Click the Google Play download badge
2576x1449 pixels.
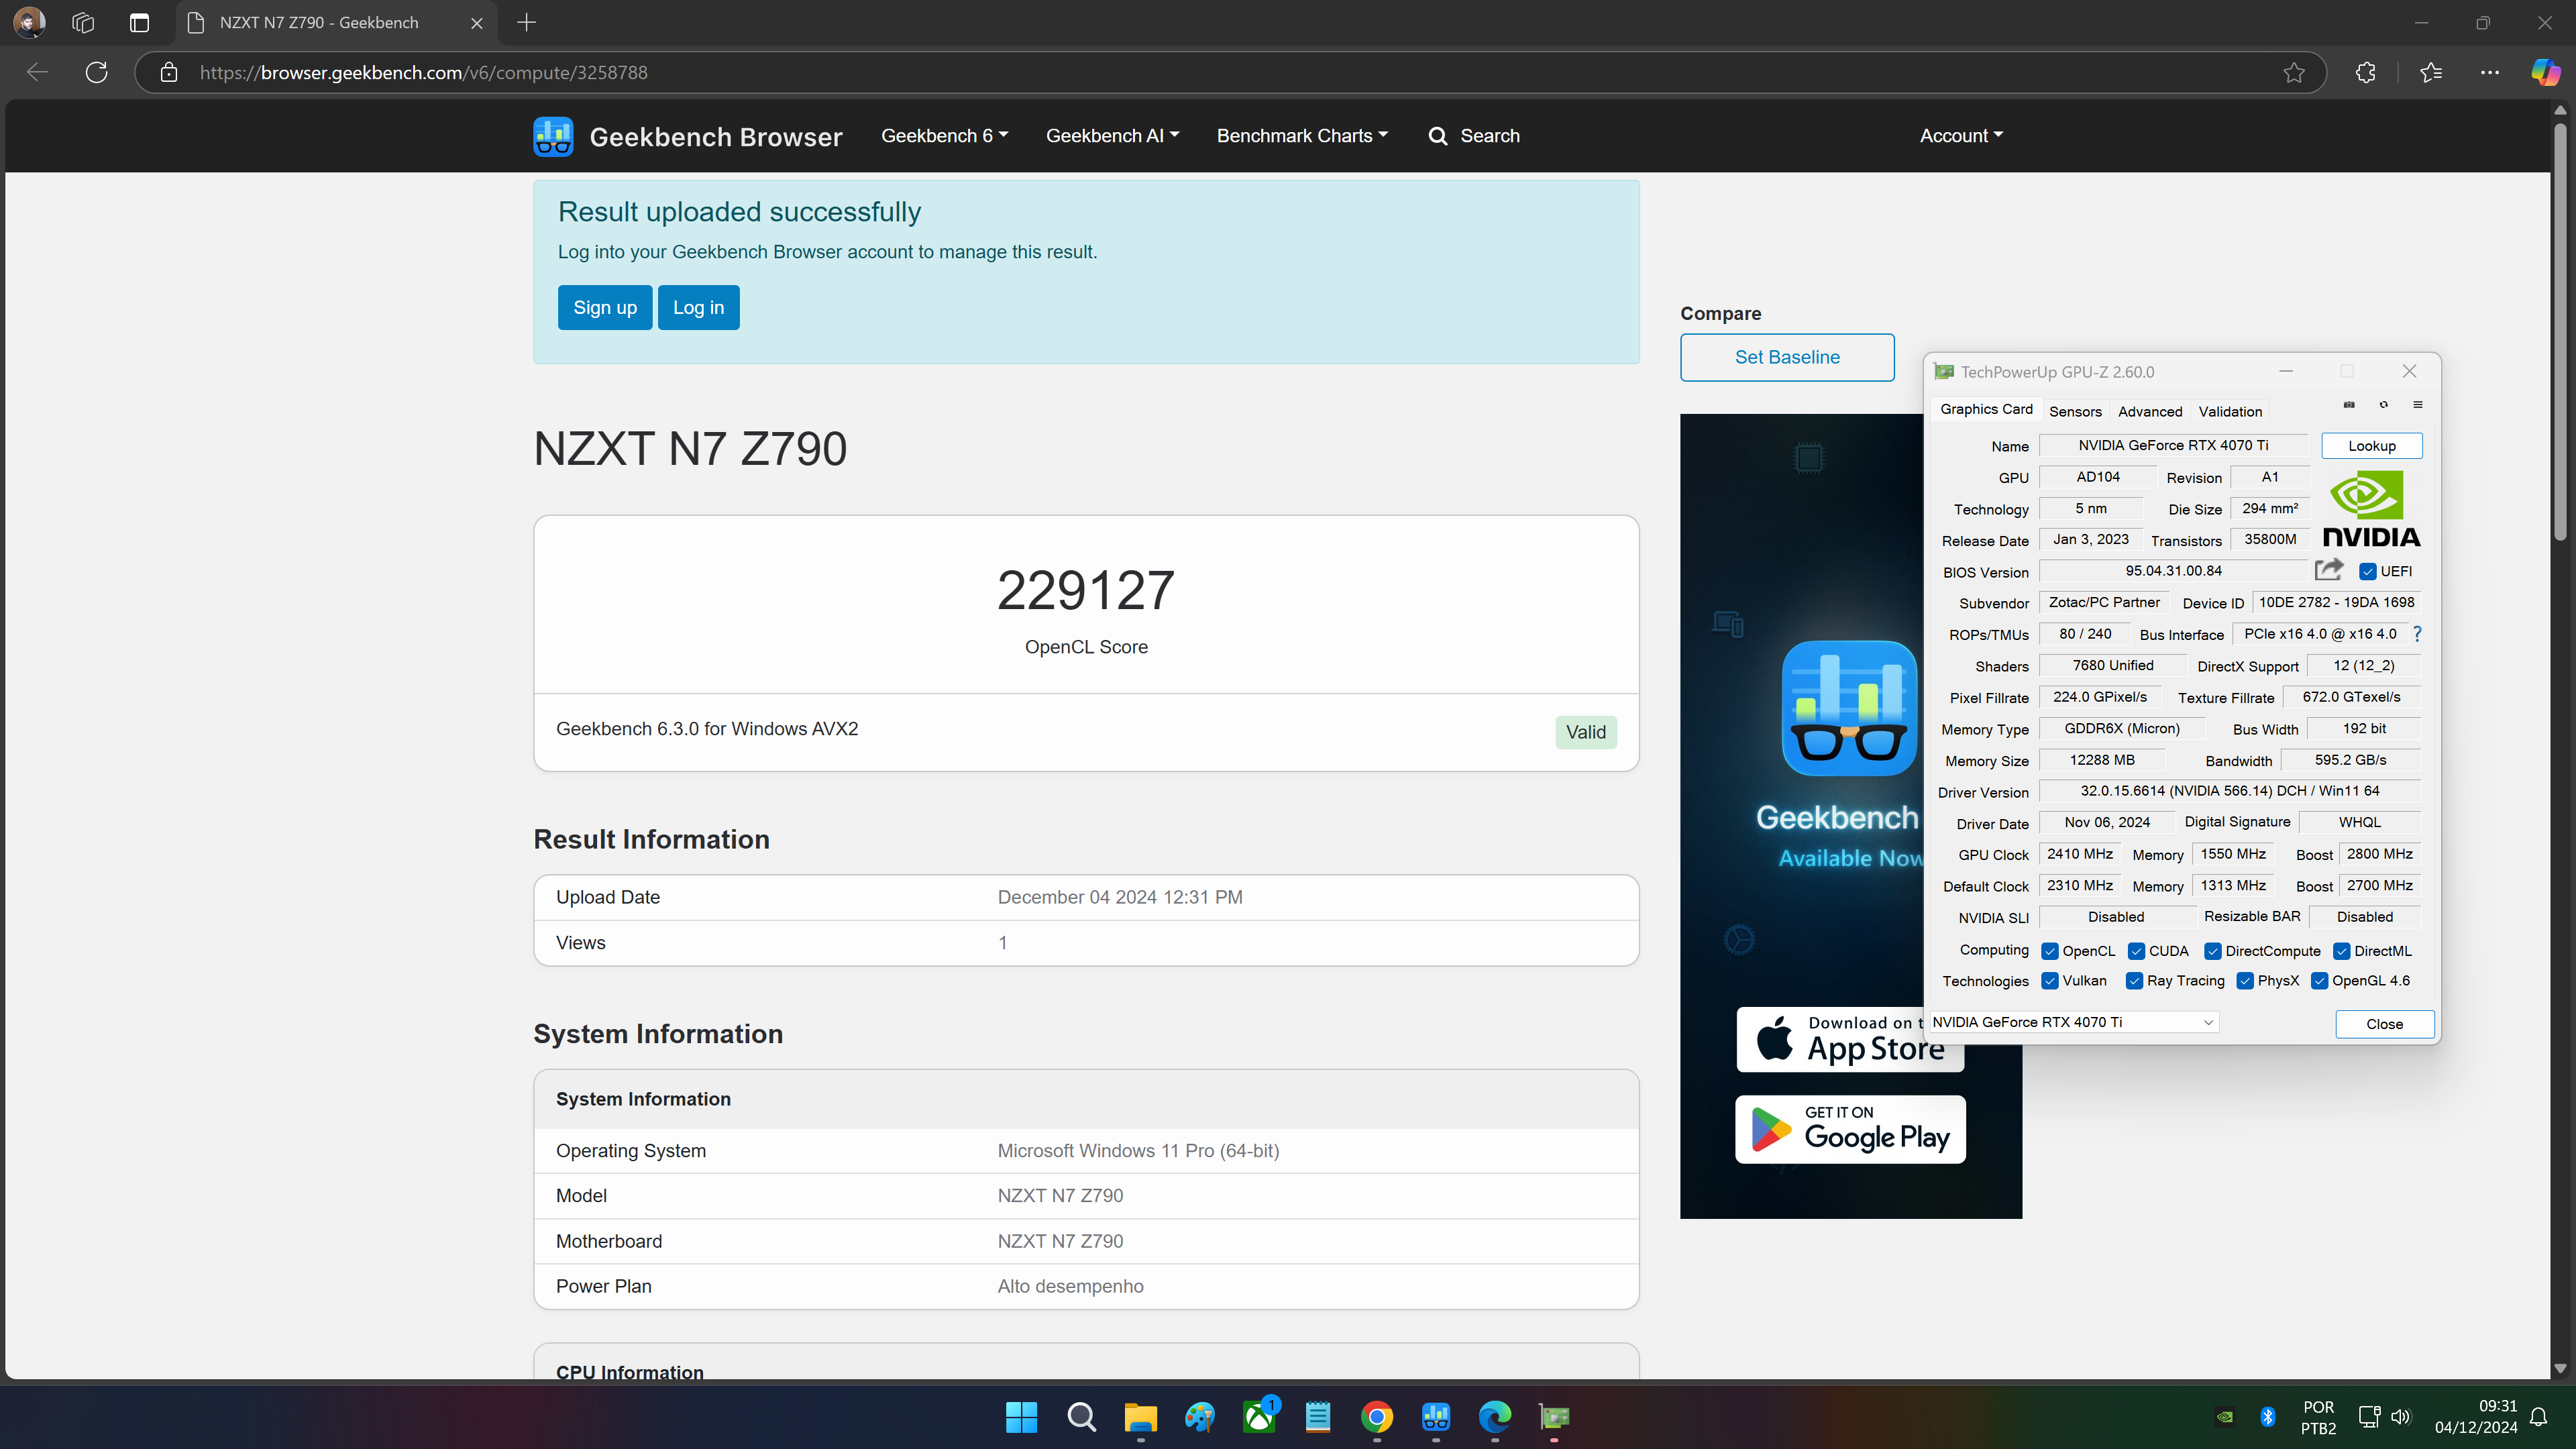click(1850, 1129)
